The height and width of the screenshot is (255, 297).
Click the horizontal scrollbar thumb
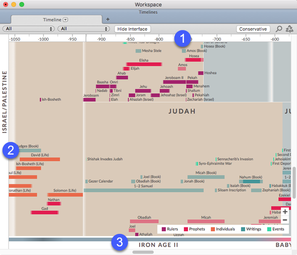pos(143,252)
